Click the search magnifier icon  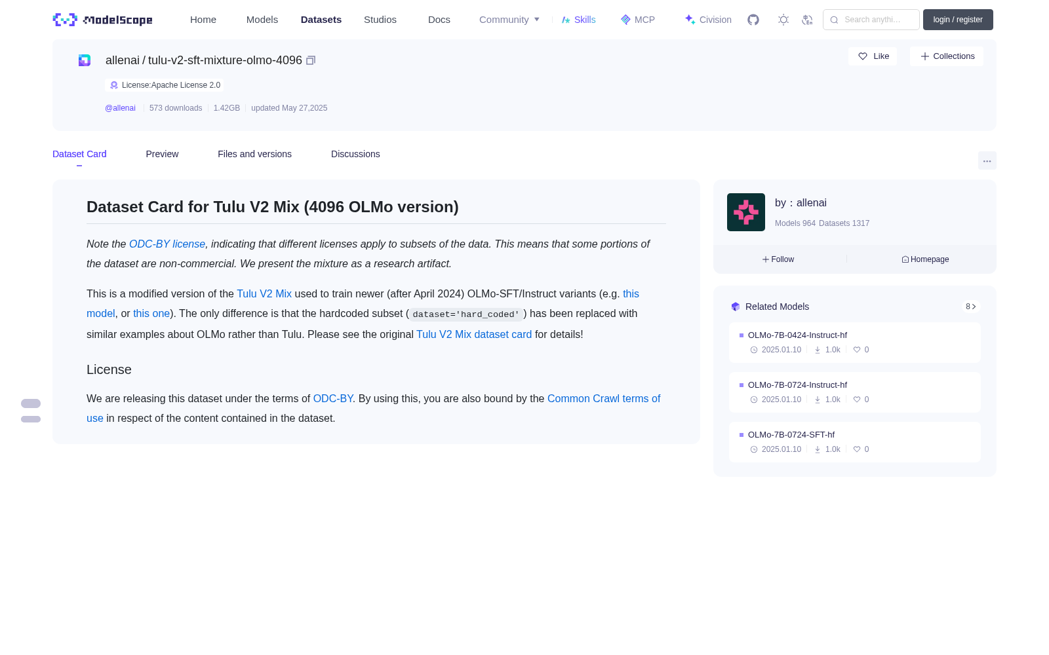tap(835, 20)
